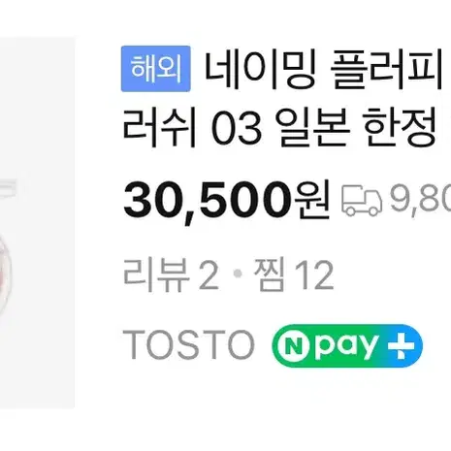Click the white plus symbol on Npay badge
This screenshot has width=451, height=451.
pos(402,345)
